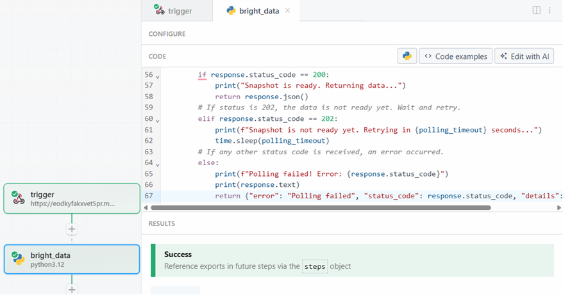Viewport: 563px width, 295px height.
Task: Click Edit with AI button
Action: [525, 56]
